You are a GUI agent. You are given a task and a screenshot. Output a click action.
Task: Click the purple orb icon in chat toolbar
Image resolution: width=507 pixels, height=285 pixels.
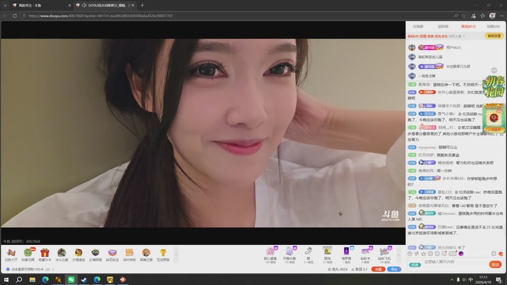click(x=461, y=254)
